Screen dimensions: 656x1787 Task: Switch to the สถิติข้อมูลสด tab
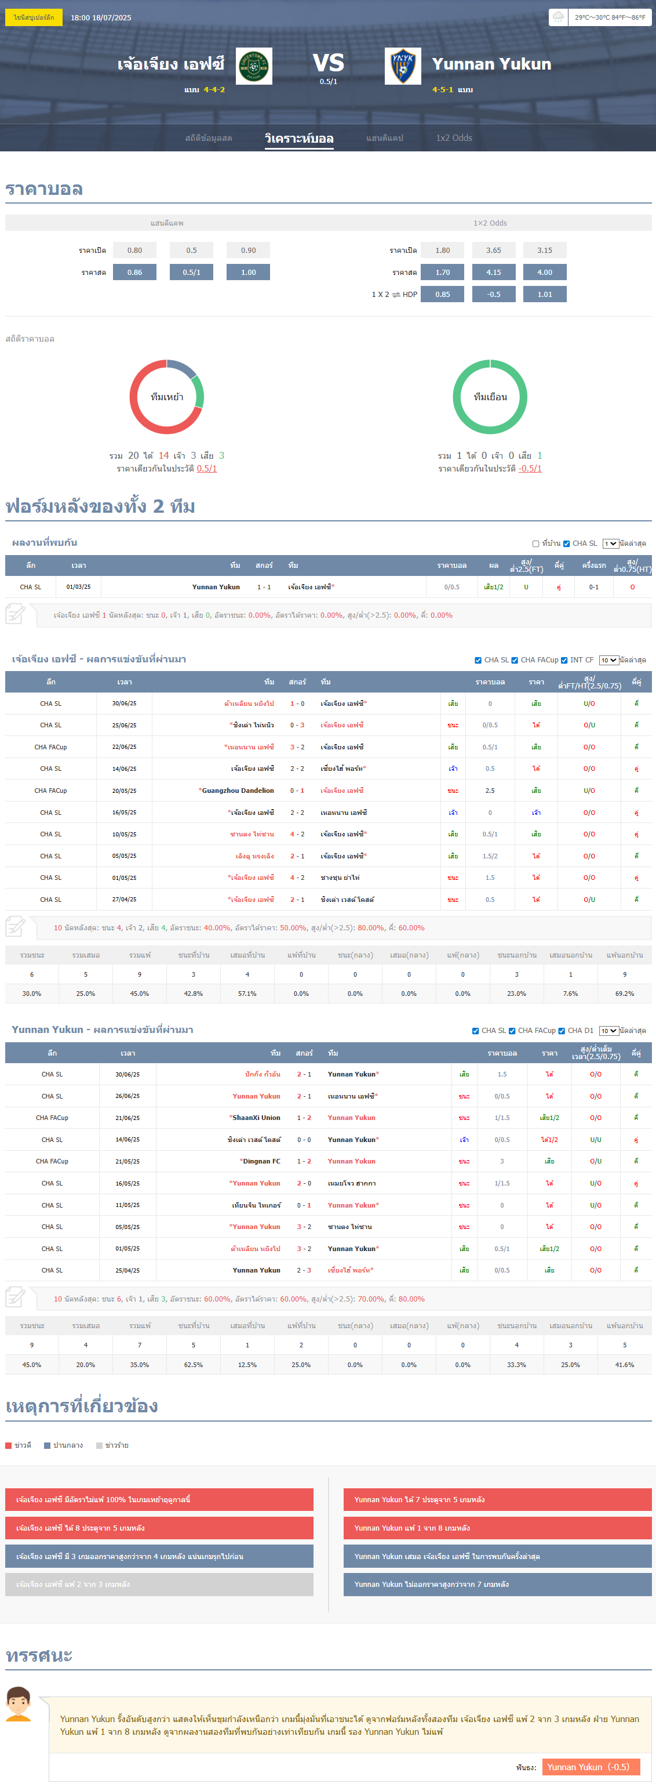click(209, 138)
